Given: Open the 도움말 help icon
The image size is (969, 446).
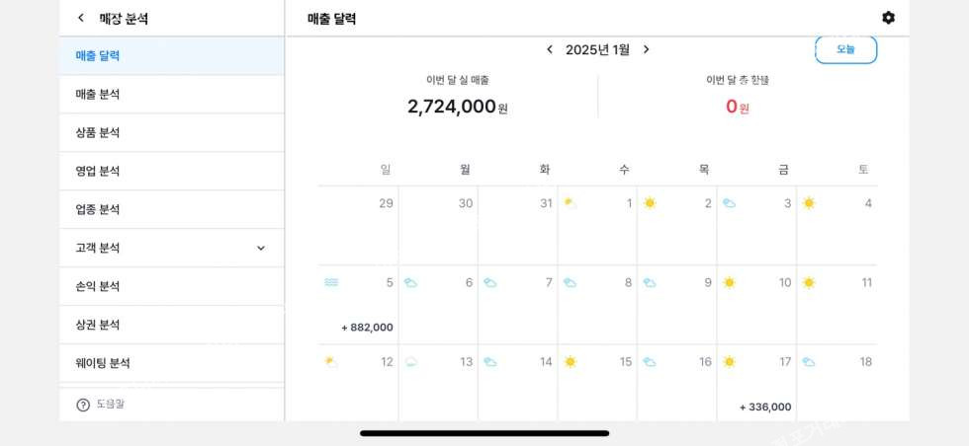Looking at the screenshot, I should click(x=83, y=405).
